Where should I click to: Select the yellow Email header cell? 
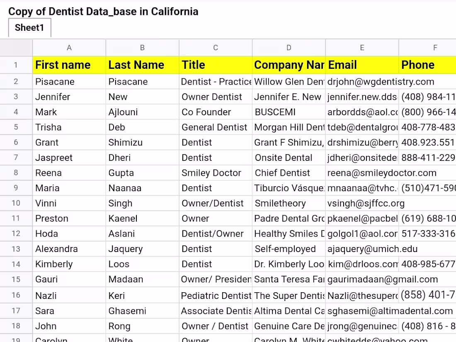click(x=361, y=65)
